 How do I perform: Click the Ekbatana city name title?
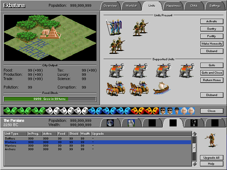(14, 6)
